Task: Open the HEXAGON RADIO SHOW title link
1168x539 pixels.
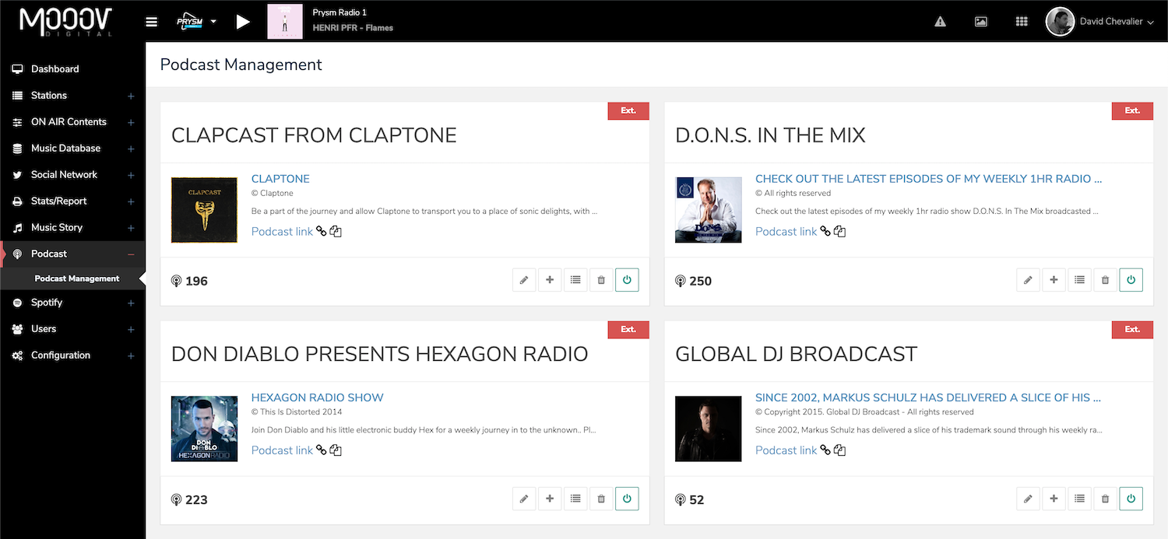Action: point(318,397)
